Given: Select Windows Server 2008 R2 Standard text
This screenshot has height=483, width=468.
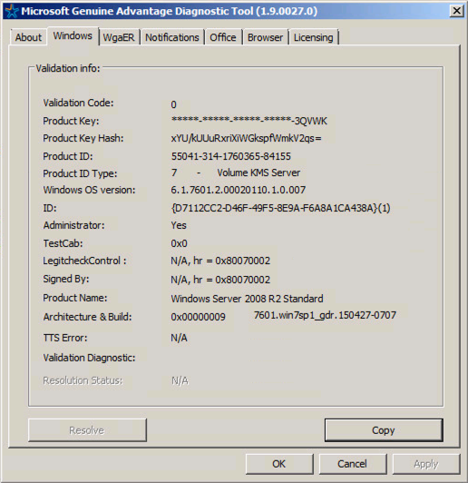Looking at the screenshot, I should [x=247, y=299].
